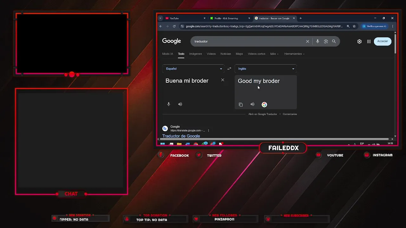Open result options three-dot menu

tap(208, 130)
